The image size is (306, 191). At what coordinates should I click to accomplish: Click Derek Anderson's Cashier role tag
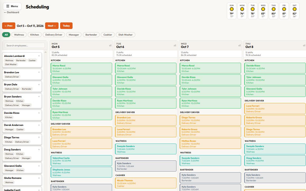20,129
